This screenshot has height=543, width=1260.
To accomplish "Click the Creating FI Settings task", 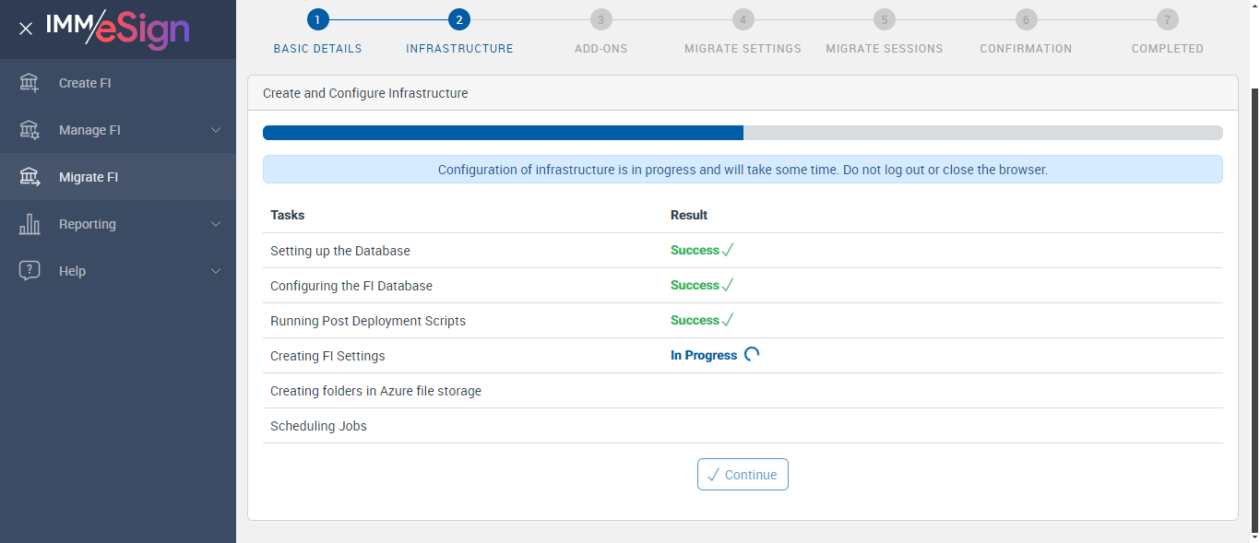I will [327, 356].
